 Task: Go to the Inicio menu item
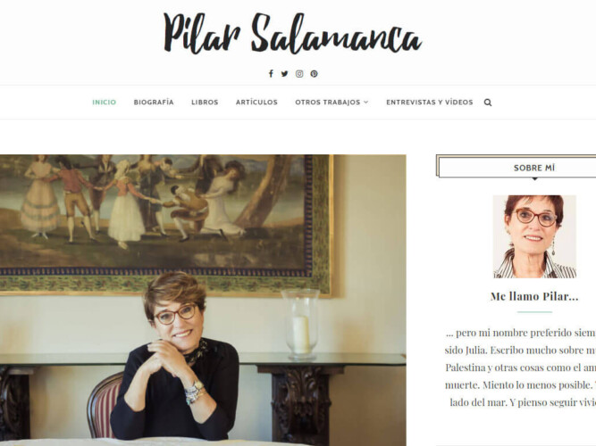pos(105,102)
